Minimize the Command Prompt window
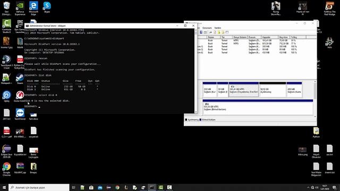 pos(177,25)
